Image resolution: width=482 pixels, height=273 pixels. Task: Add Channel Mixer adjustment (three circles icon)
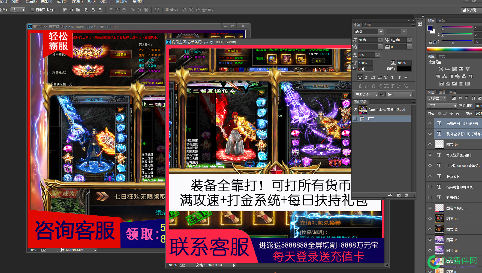coord(464,76)
